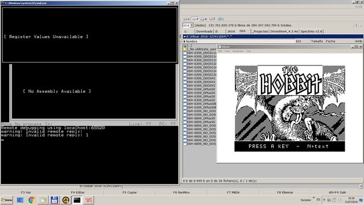Select the _No utilitzats folder
The height and width of the screenshot is (205, 364).
pos(200,50)
